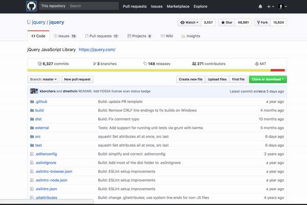
Task: Expand the Clone or download menu
Action: click(x=267, y=79)
